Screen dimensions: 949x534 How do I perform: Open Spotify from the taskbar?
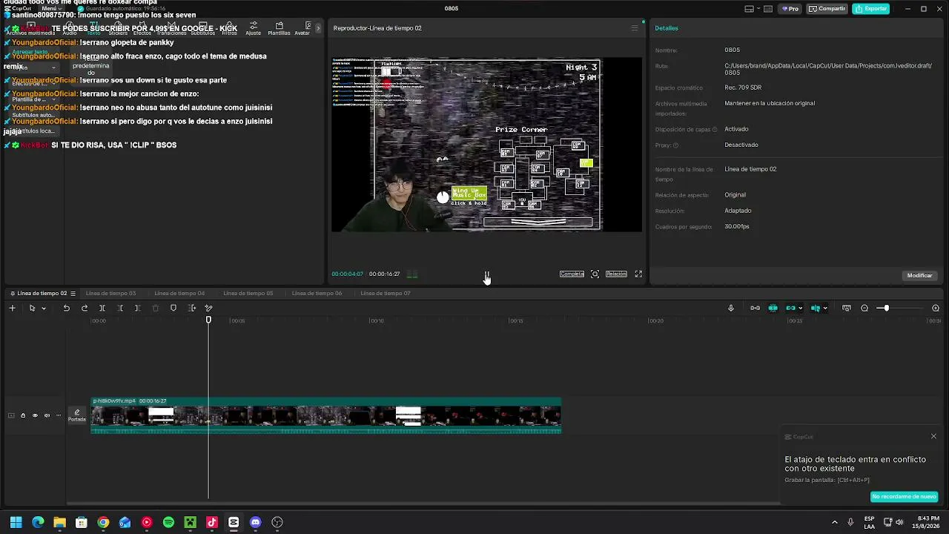coord(168,522)
